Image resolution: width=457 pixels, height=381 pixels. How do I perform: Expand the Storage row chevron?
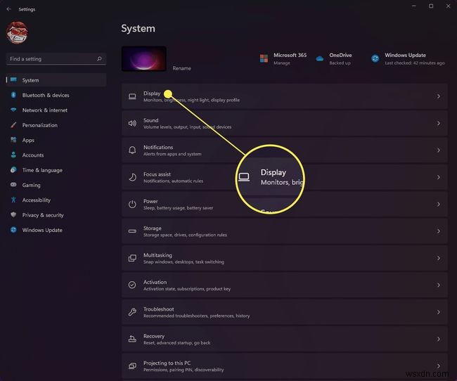point(438,231)
